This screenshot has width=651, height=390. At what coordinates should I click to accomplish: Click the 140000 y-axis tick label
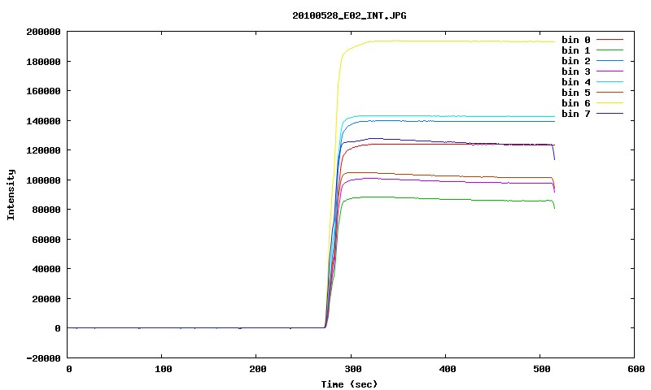click(43, 121)
